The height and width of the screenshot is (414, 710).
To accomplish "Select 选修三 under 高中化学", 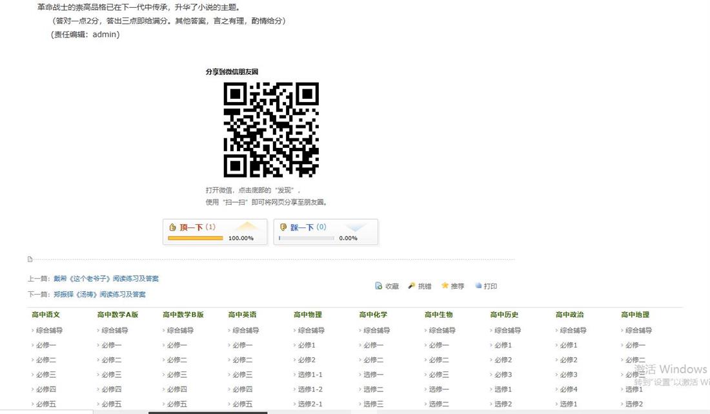I will [x=373, y=404].
